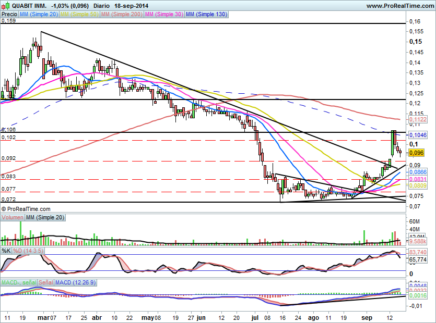Image resolution: width=436 pixels, height=323 pixels.
Task: Click the Volumen panel label
Action: tap(13, 217)
